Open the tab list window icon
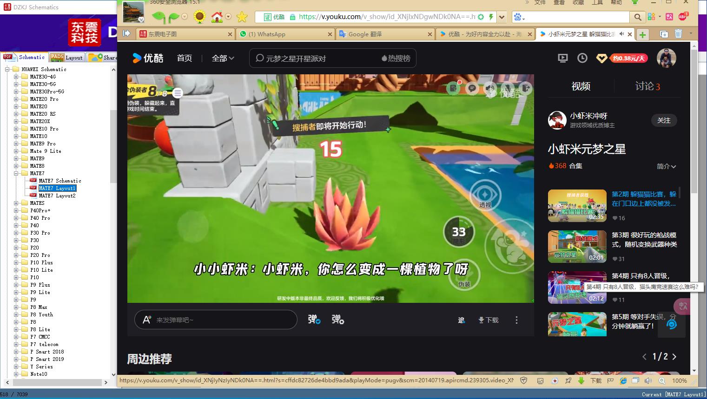The width and height of the screenshot is (707, 399). pyautogui.click(x=664, y=34)
